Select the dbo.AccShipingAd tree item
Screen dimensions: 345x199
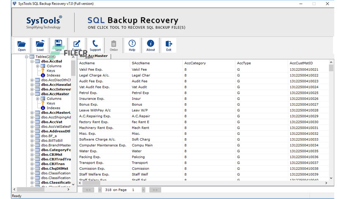click(56, 117)
